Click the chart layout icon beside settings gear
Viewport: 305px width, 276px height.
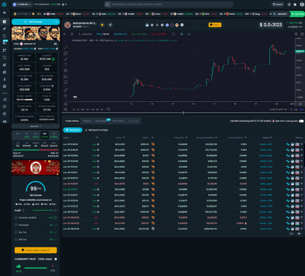pyautogui.click(x=302, y=34)
